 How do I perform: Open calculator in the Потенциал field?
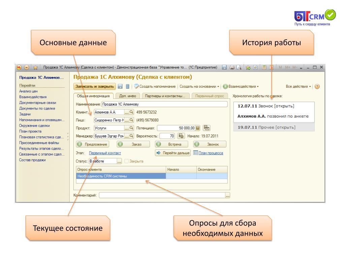(x=198, y=128)
